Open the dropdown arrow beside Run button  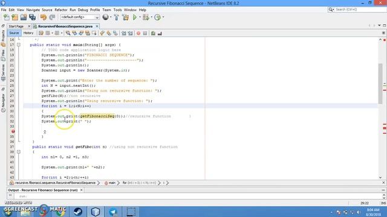(140, 17)
